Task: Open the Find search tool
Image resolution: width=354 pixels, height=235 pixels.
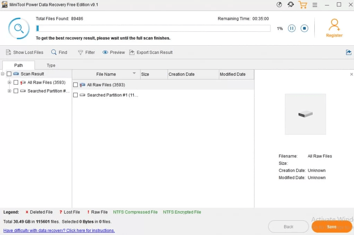Action: pyautogui.click(x=59, y=52)
